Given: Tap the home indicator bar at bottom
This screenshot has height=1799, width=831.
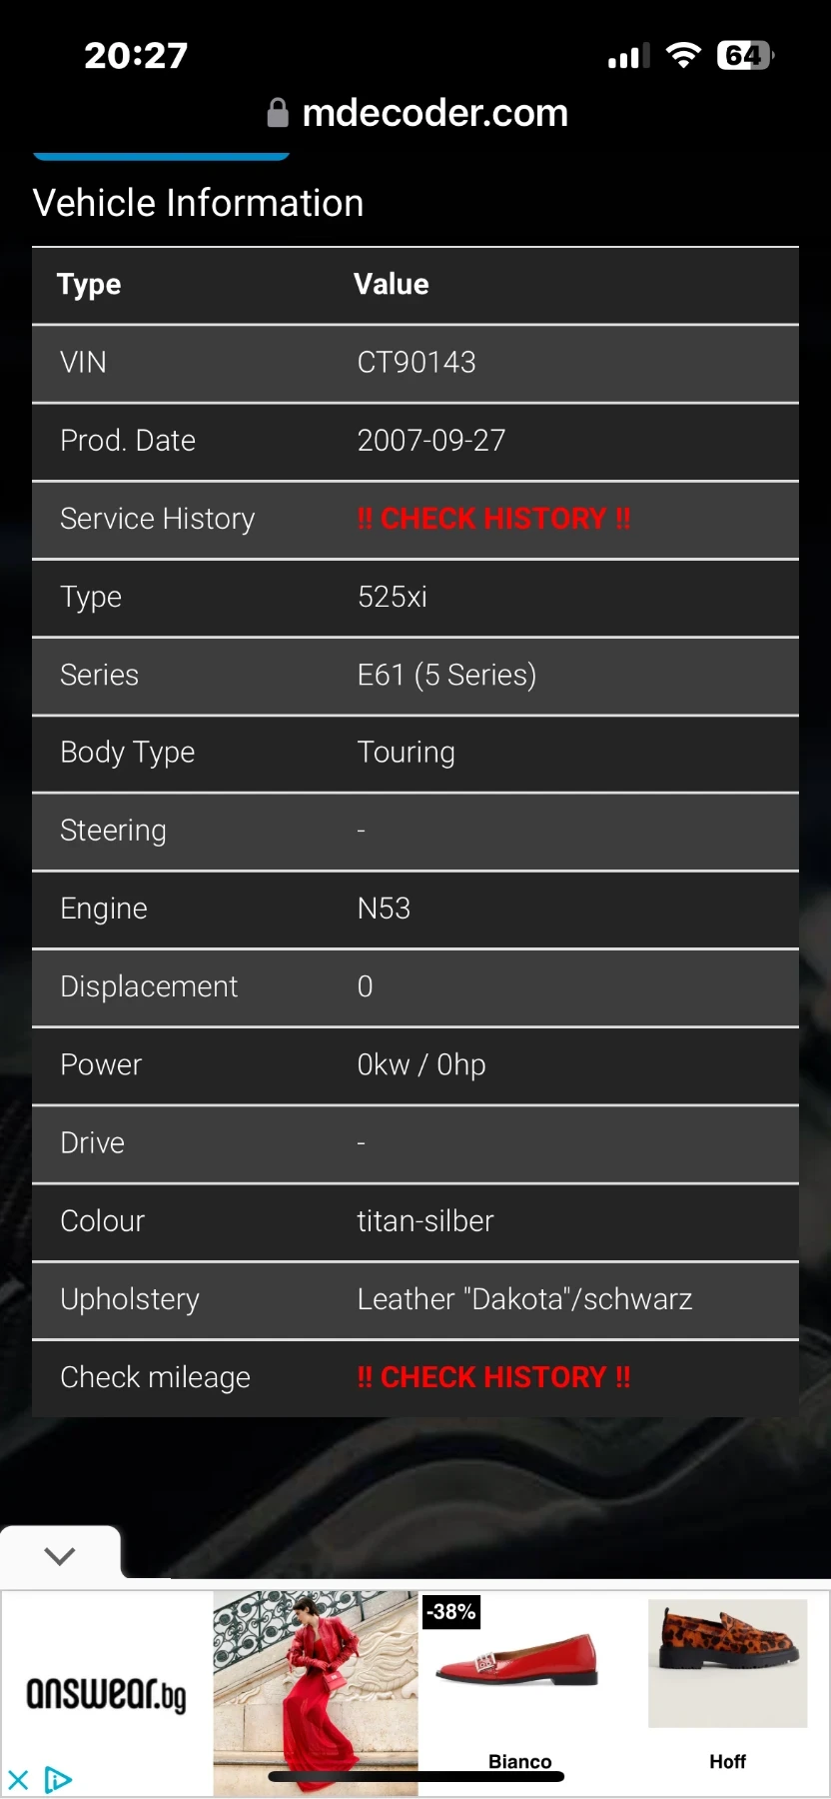Looking at the screenshot, I should (x=415, y=1776).
